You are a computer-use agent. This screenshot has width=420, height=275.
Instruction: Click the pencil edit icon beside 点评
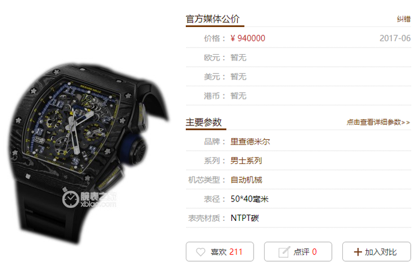[284, 252]
